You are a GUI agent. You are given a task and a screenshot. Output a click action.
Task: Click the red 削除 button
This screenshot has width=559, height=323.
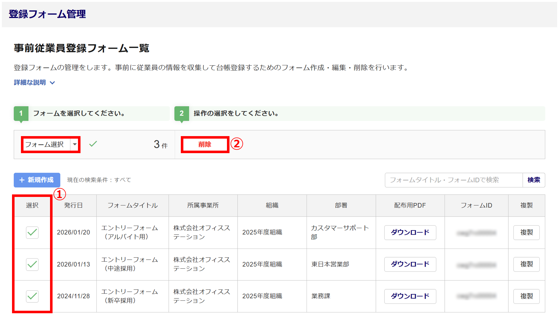[x=205, y=144]
